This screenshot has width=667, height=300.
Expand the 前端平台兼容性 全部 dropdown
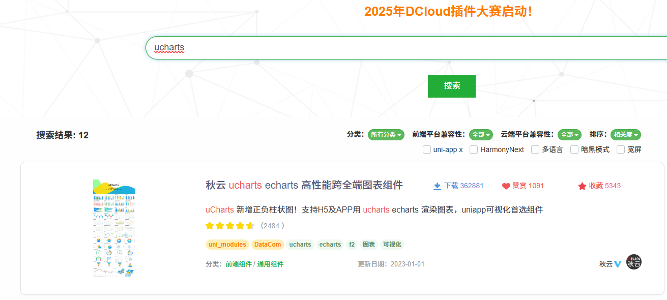tap(481, 135)
